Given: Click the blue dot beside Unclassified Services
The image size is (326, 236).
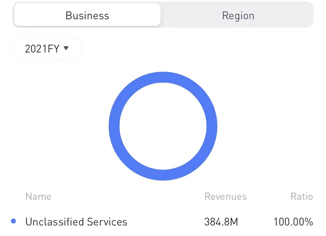Looking at the screenshot, I should click(14, 221).
